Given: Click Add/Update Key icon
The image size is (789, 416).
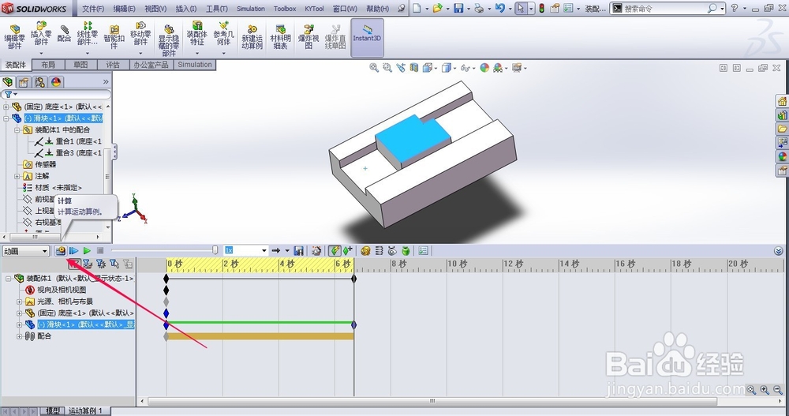Looking at the screenshot, I should [x=347, y=250].
